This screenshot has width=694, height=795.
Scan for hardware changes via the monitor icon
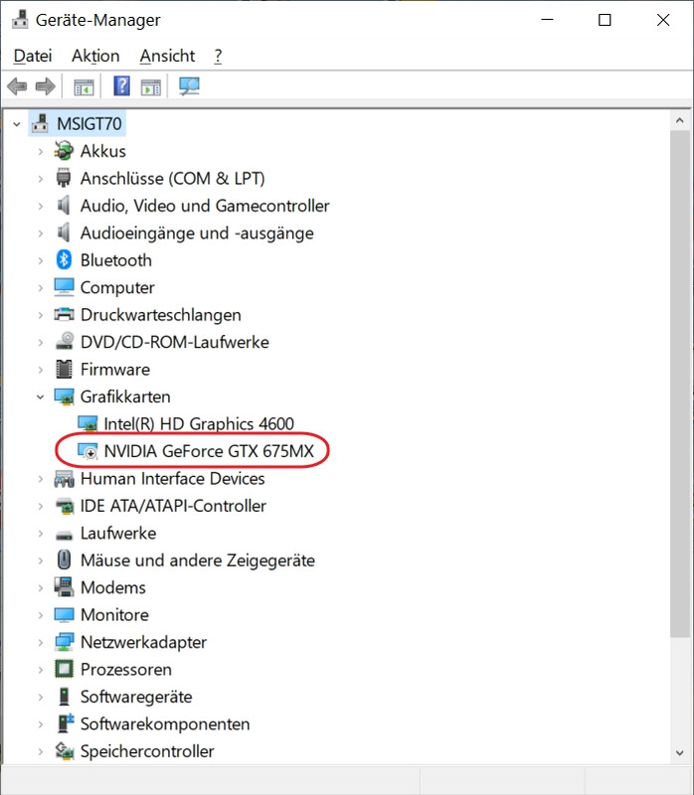(x=189, y=86)
